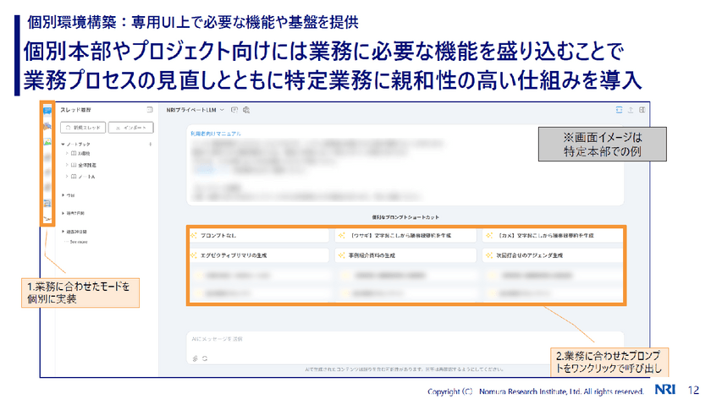Collapse the thread history panel icon

tap(149, 110)
